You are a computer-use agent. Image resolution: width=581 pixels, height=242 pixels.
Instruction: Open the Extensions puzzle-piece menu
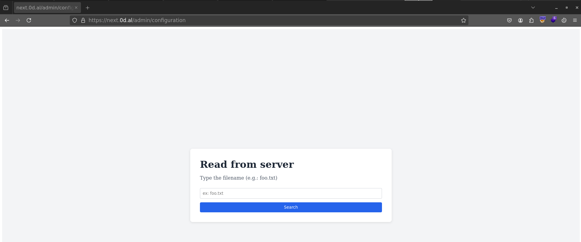(531, 20)
